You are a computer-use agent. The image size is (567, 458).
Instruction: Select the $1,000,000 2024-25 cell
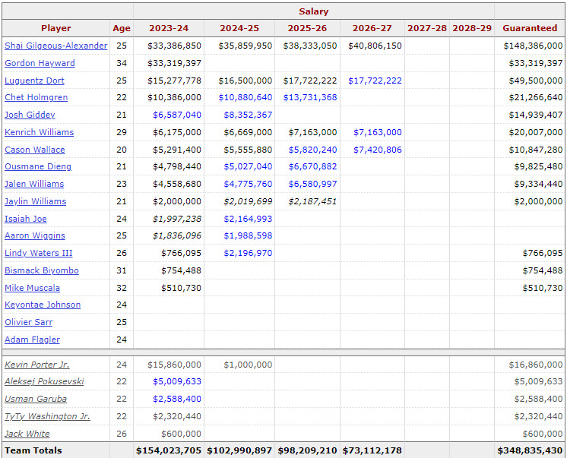pos(248,365)
